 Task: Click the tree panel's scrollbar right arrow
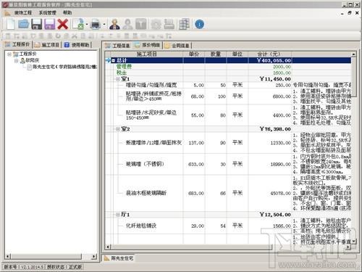(94, 256)
